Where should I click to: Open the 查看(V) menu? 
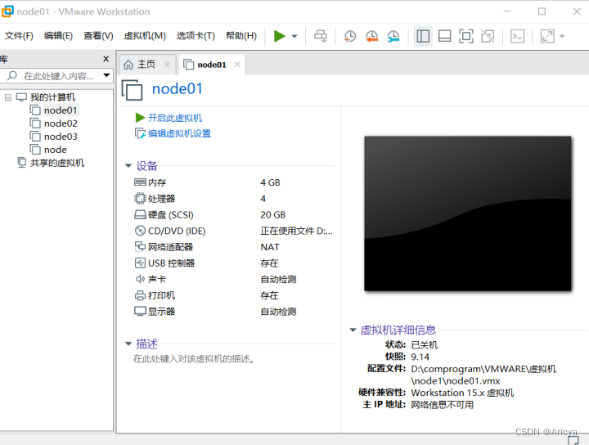coord(98,36)
